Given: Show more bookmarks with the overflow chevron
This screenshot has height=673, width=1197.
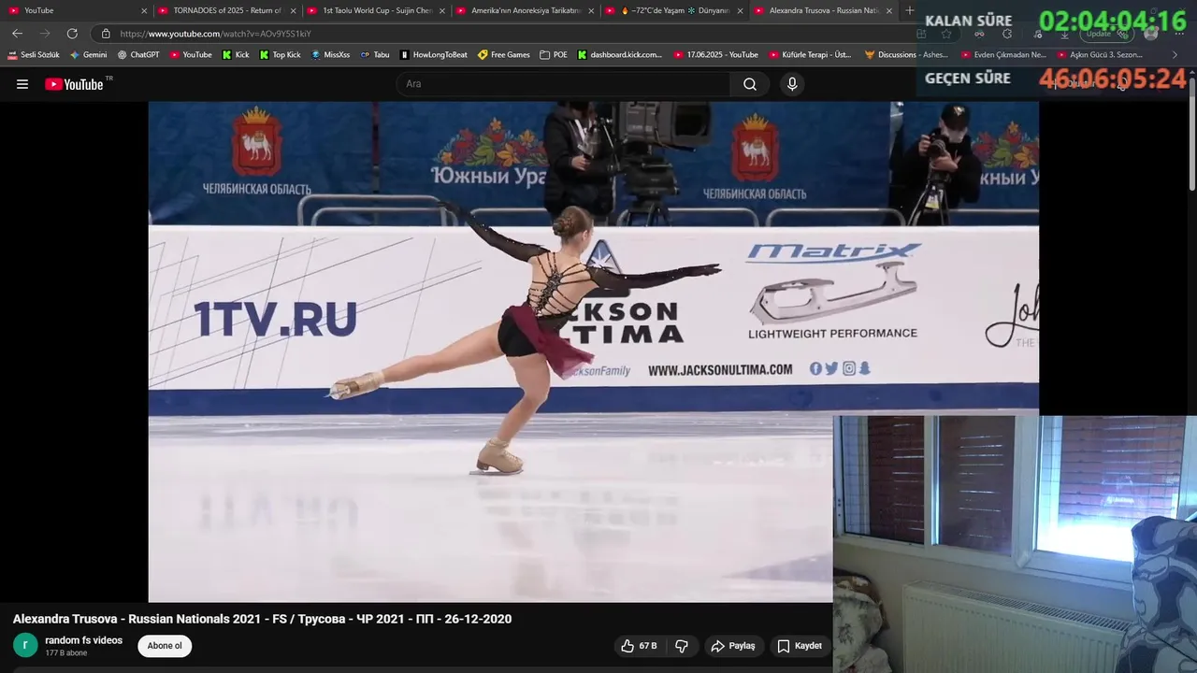Looking at the screenshot, I should pos(1175,54).
